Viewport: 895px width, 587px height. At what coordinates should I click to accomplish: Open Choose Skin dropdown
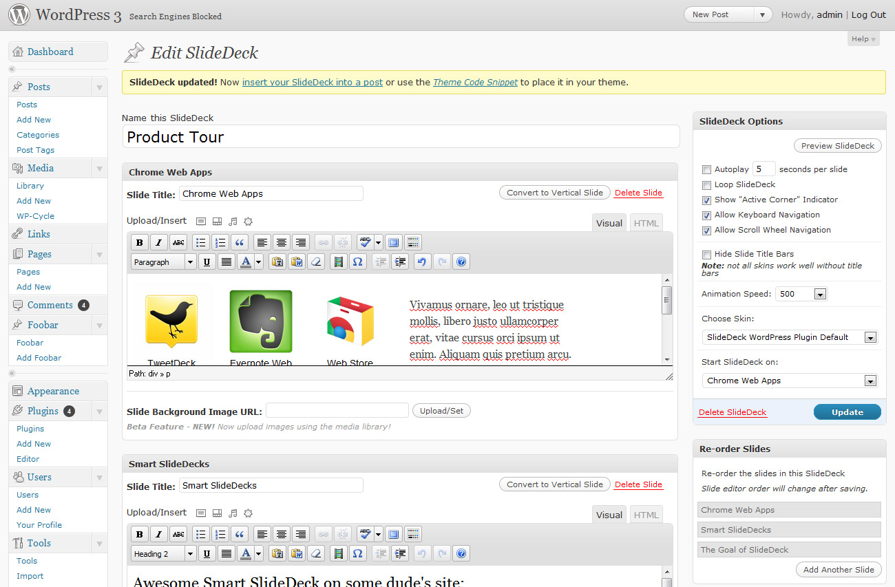tap(790, 337)
